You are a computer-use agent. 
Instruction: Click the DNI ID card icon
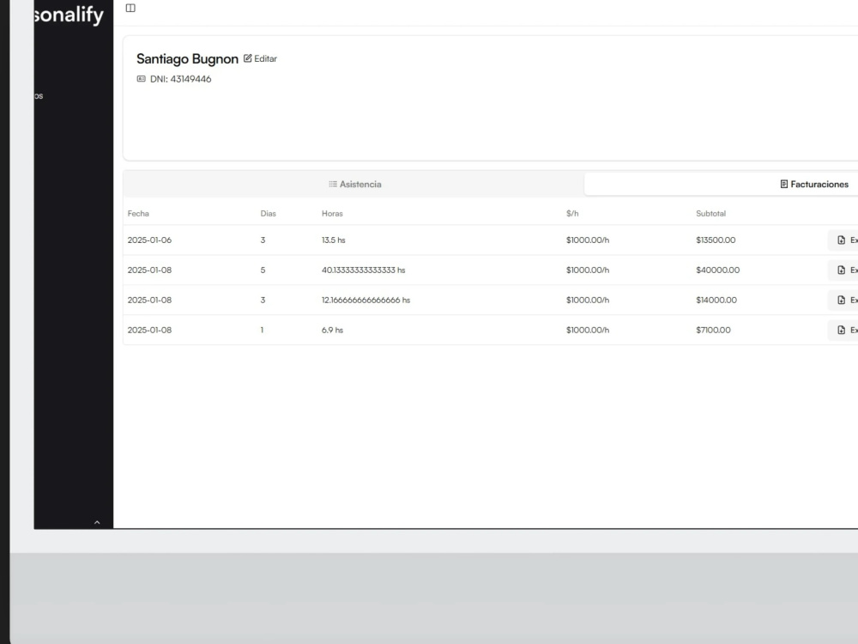click(x=142, y=79)
